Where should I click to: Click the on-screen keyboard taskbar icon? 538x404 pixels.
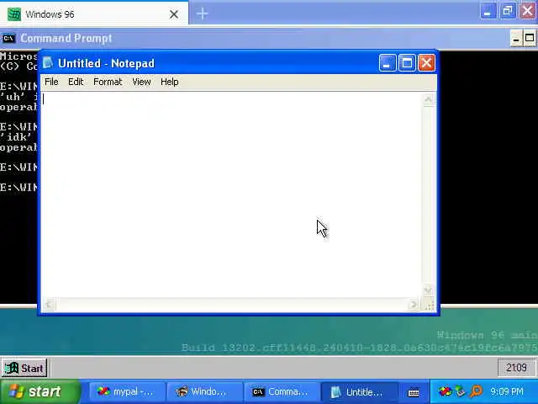(x=414, y=392)
